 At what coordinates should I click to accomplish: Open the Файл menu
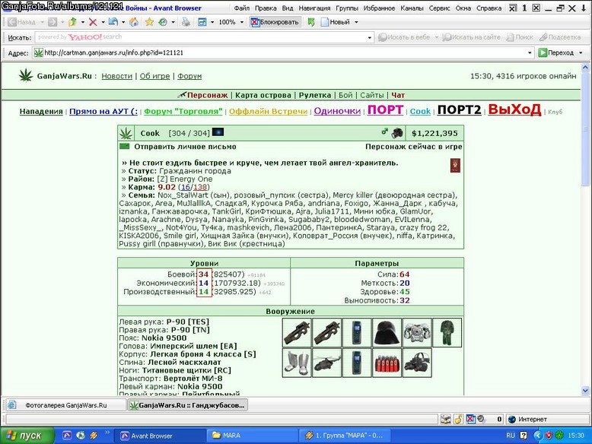[x=242, y=8]
